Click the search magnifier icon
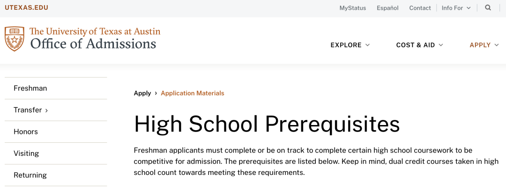Screen dimensions: 506x188 click(x=488, y=8)
